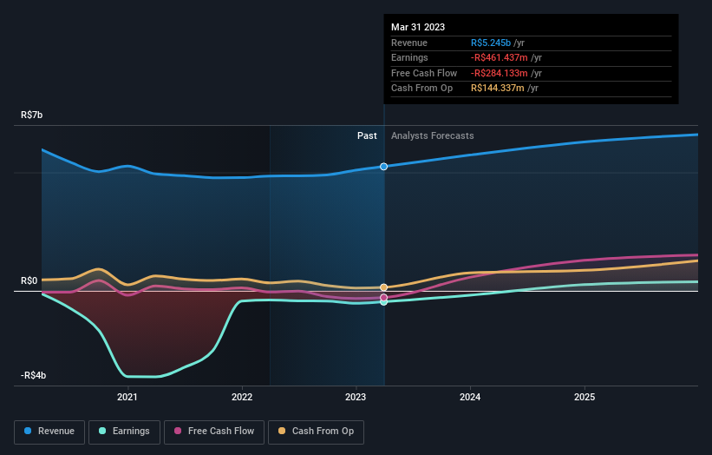Screen dimensions: 712x455
Task: Toggle the Cash From Op legend button
Action: click(x=316, y=432)
